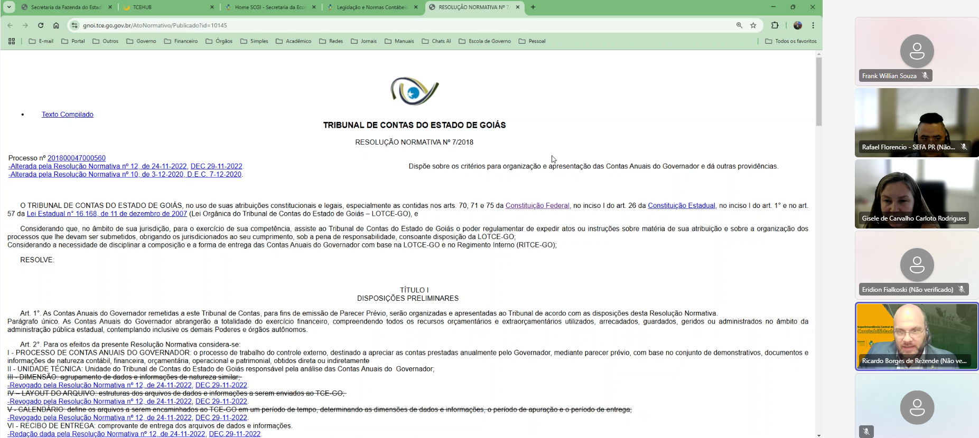Click Eridion Fialkoski's muted microphone icon
Viewport: 979px width, 438px height.
(962, 289)
